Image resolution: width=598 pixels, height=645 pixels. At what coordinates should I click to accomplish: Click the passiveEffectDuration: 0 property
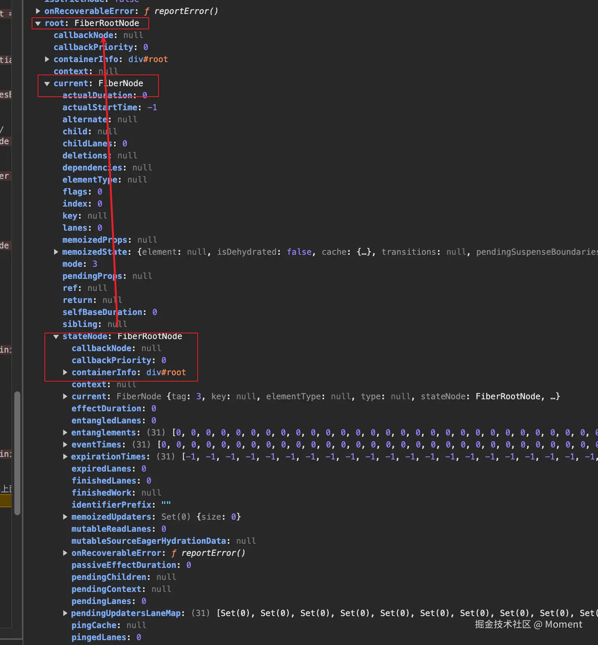[x=131, y=565]
